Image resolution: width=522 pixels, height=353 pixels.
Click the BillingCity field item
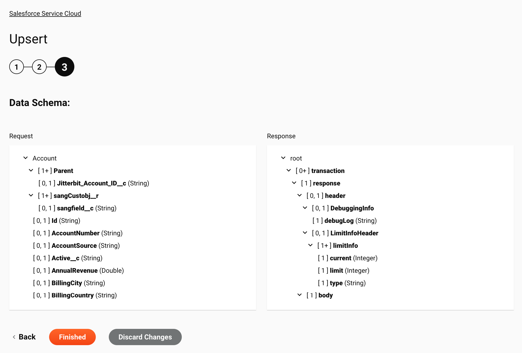pos(67,283)
